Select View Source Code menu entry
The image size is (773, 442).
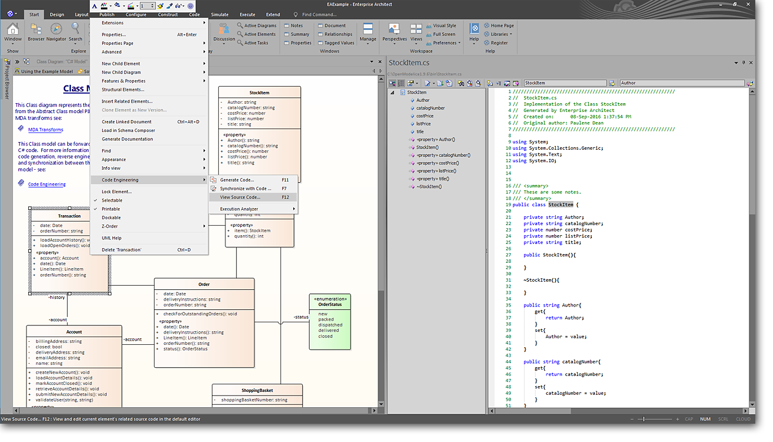point(240,197)
